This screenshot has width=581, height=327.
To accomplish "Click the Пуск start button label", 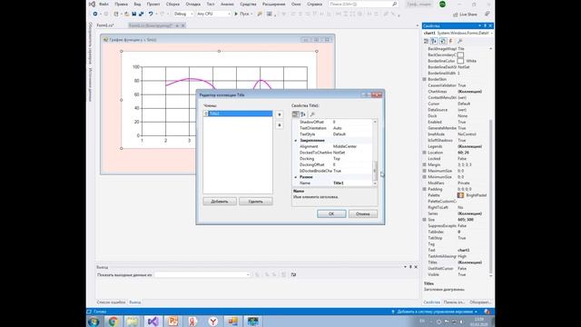I will click(x=244, y=14).
